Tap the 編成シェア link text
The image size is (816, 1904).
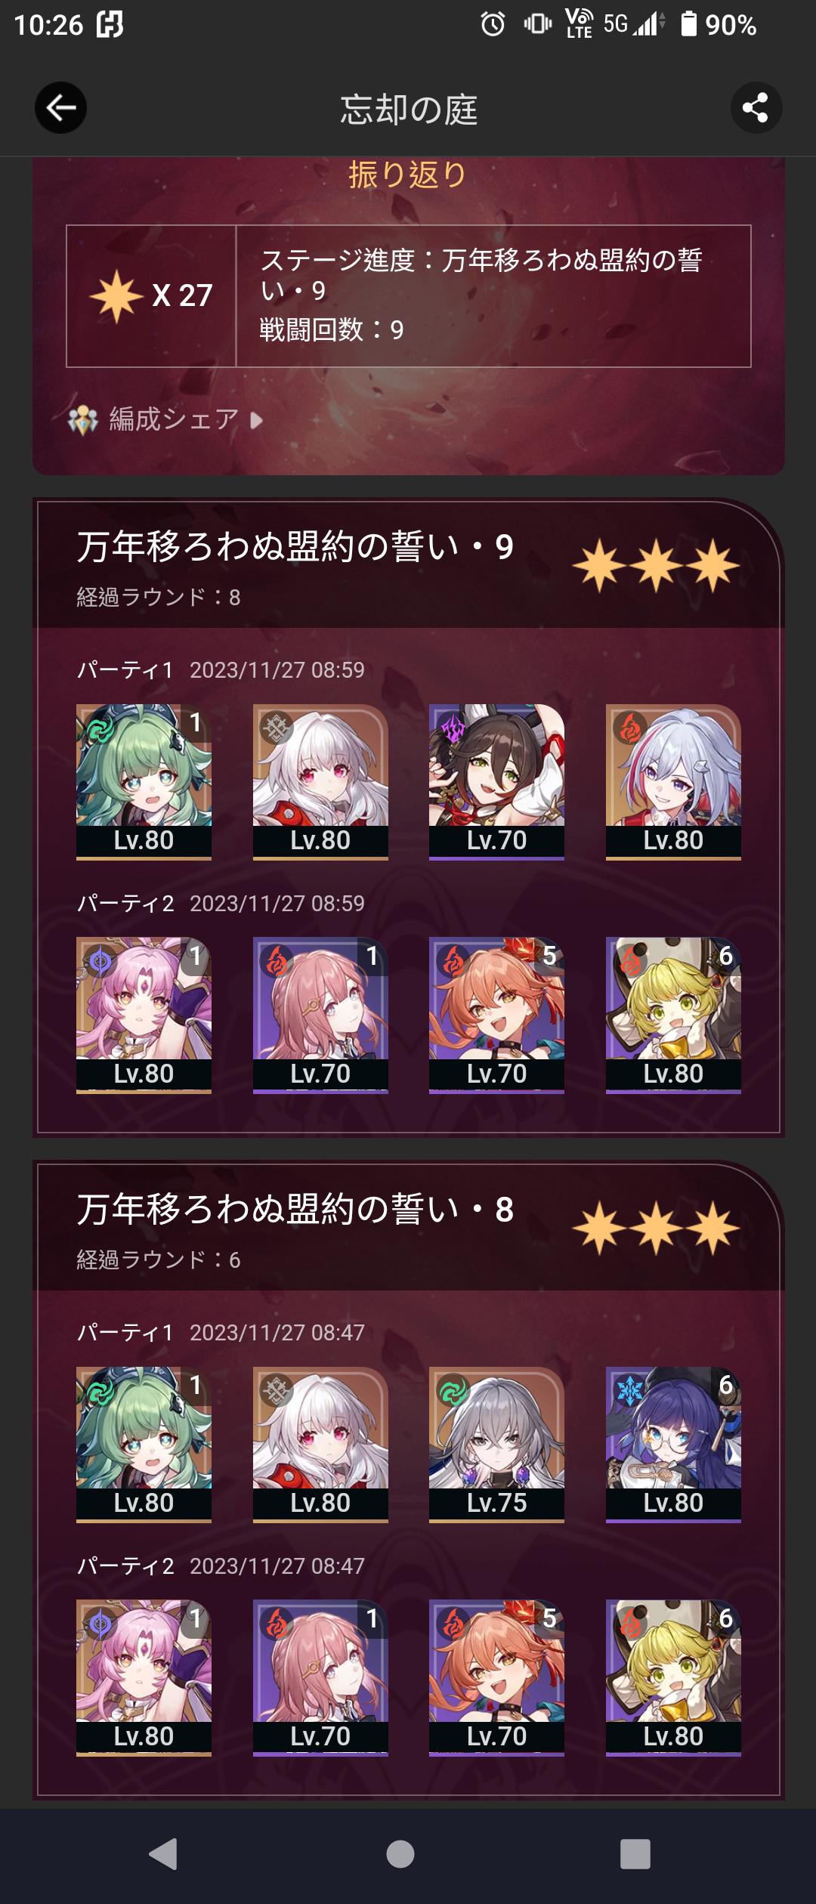point(174,419)
